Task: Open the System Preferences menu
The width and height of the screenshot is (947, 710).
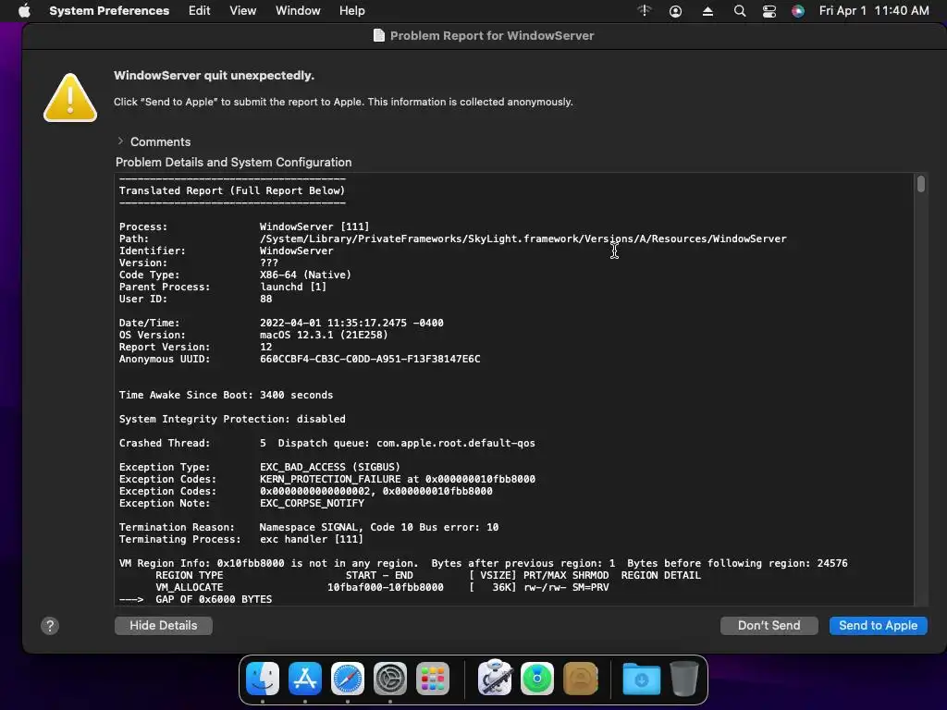Action: (109, 11)
